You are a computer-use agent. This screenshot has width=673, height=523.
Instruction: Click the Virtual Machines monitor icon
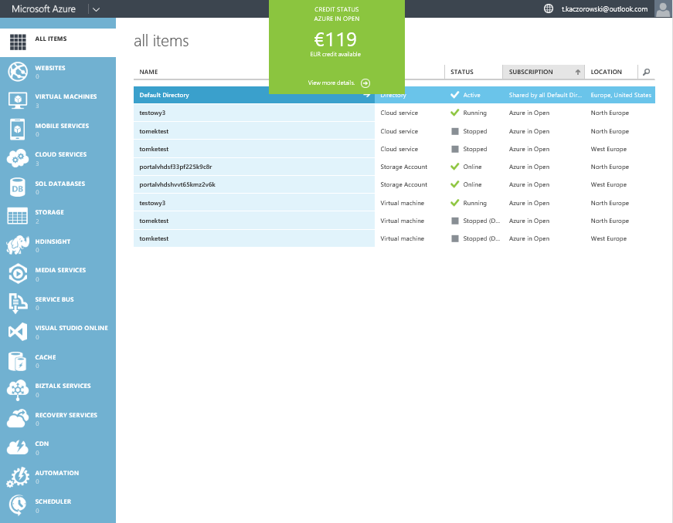[18, 100]
